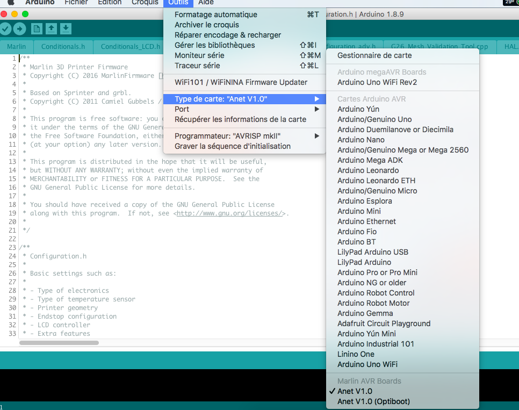Choose Archiver le croquis
The width and height of the screenshot is (519, 410).
244,25
